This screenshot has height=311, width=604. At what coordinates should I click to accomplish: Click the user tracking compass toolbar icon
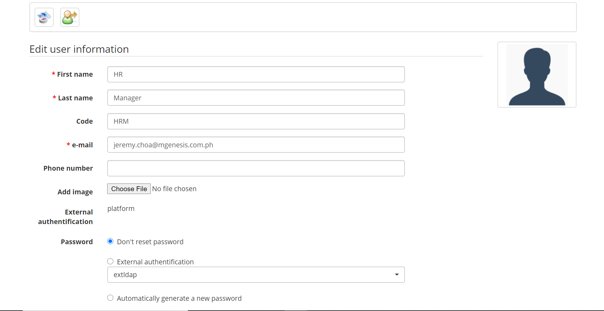click(44, 17)
